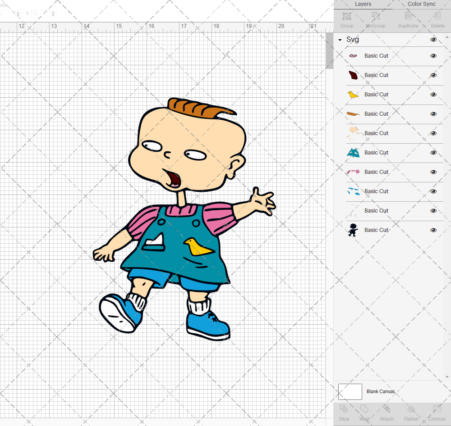Click the Delete trash icon

point(437,16)
